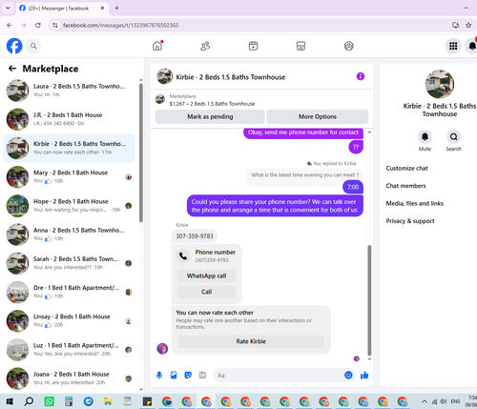
Task: Click the back arrow beside Marketplace heading
Action: tap(12, 69)
